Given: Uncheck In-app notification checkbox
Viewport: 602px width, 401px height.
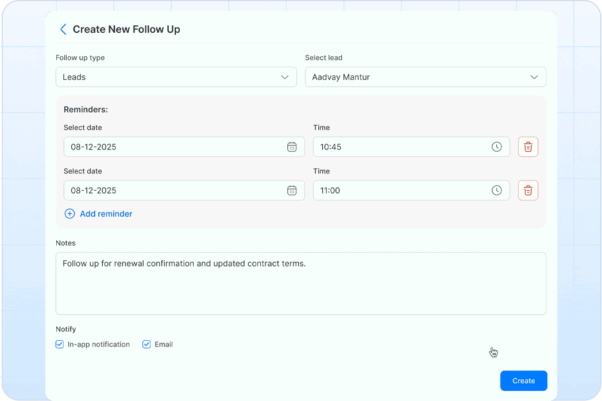Looking at the screenshot, I should click(60, 344).
